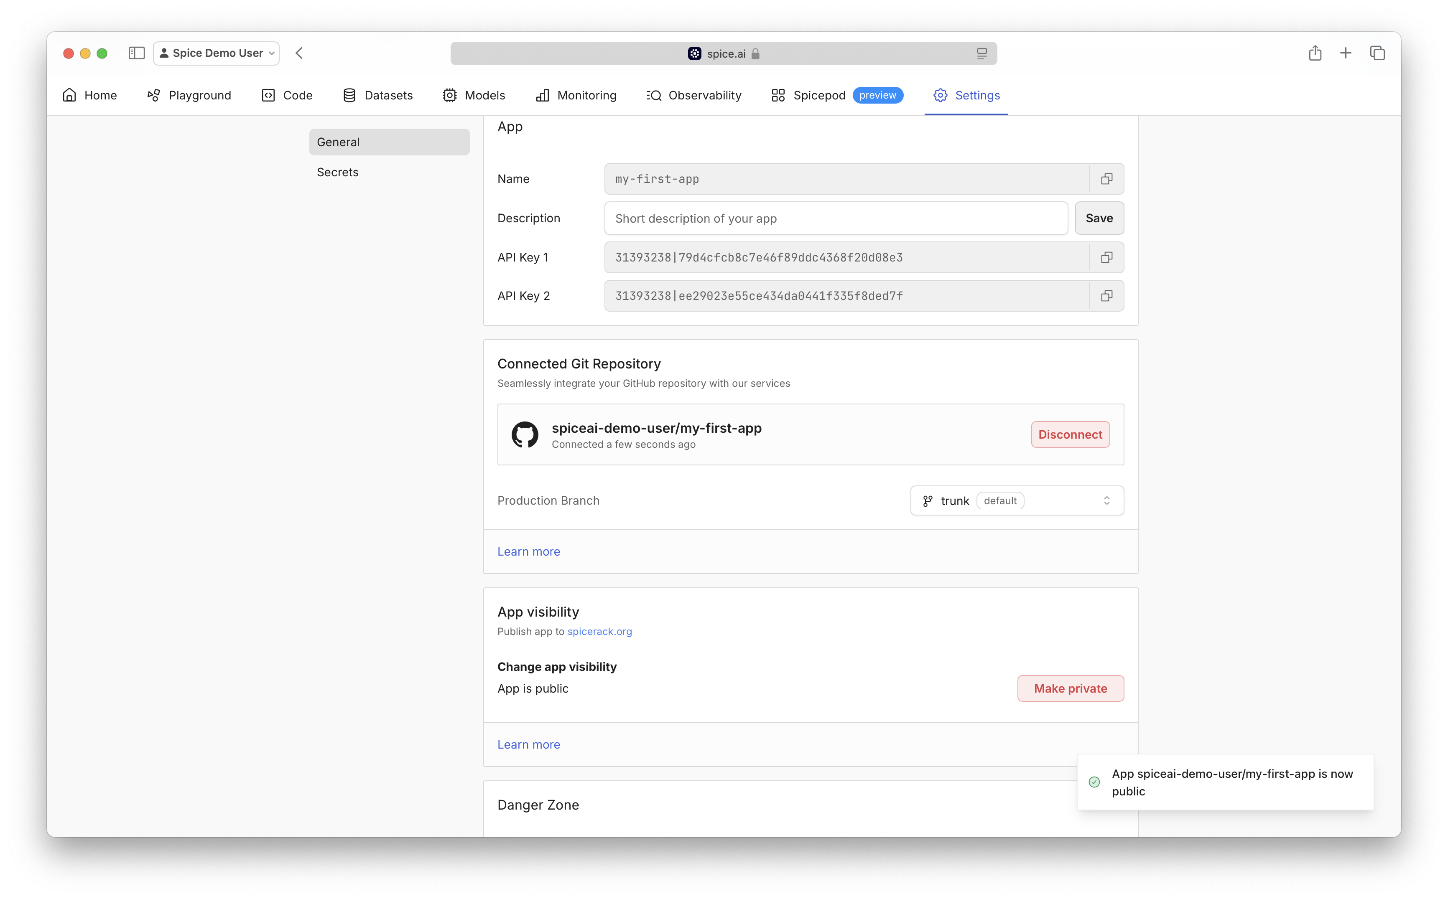1448x899 pixels.
Task: Copy the app name my-first-app
Action: 1106,179
